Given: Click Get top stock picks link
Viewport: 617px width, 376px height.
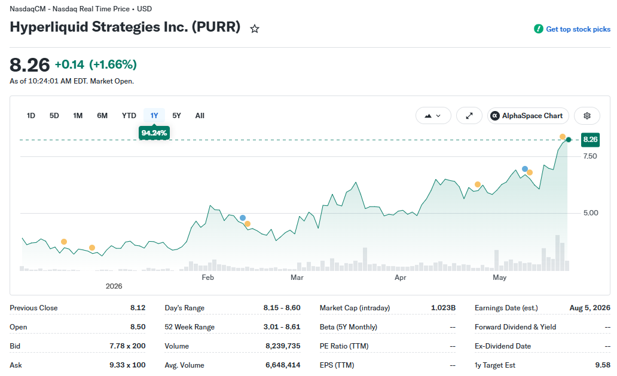Looking at the screenshot, I should pos(572,29).
